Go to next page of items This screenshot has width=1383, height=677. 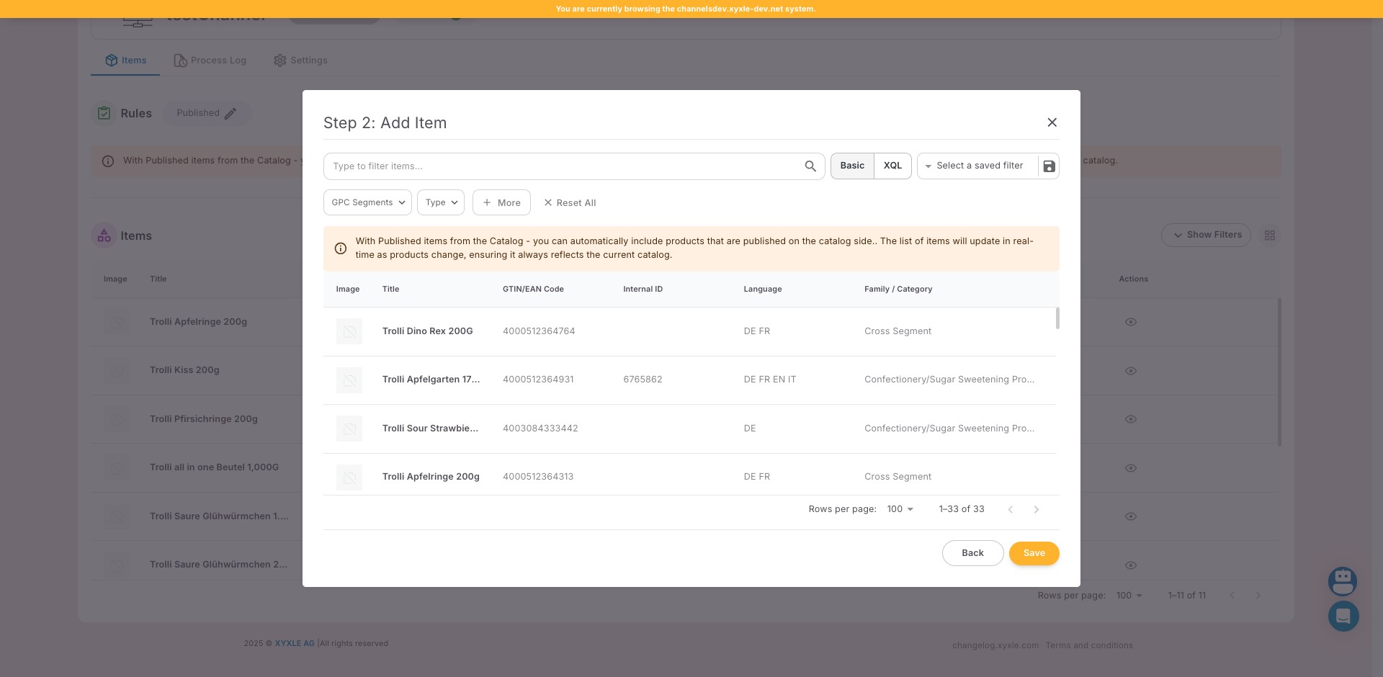pos(1036,510)
